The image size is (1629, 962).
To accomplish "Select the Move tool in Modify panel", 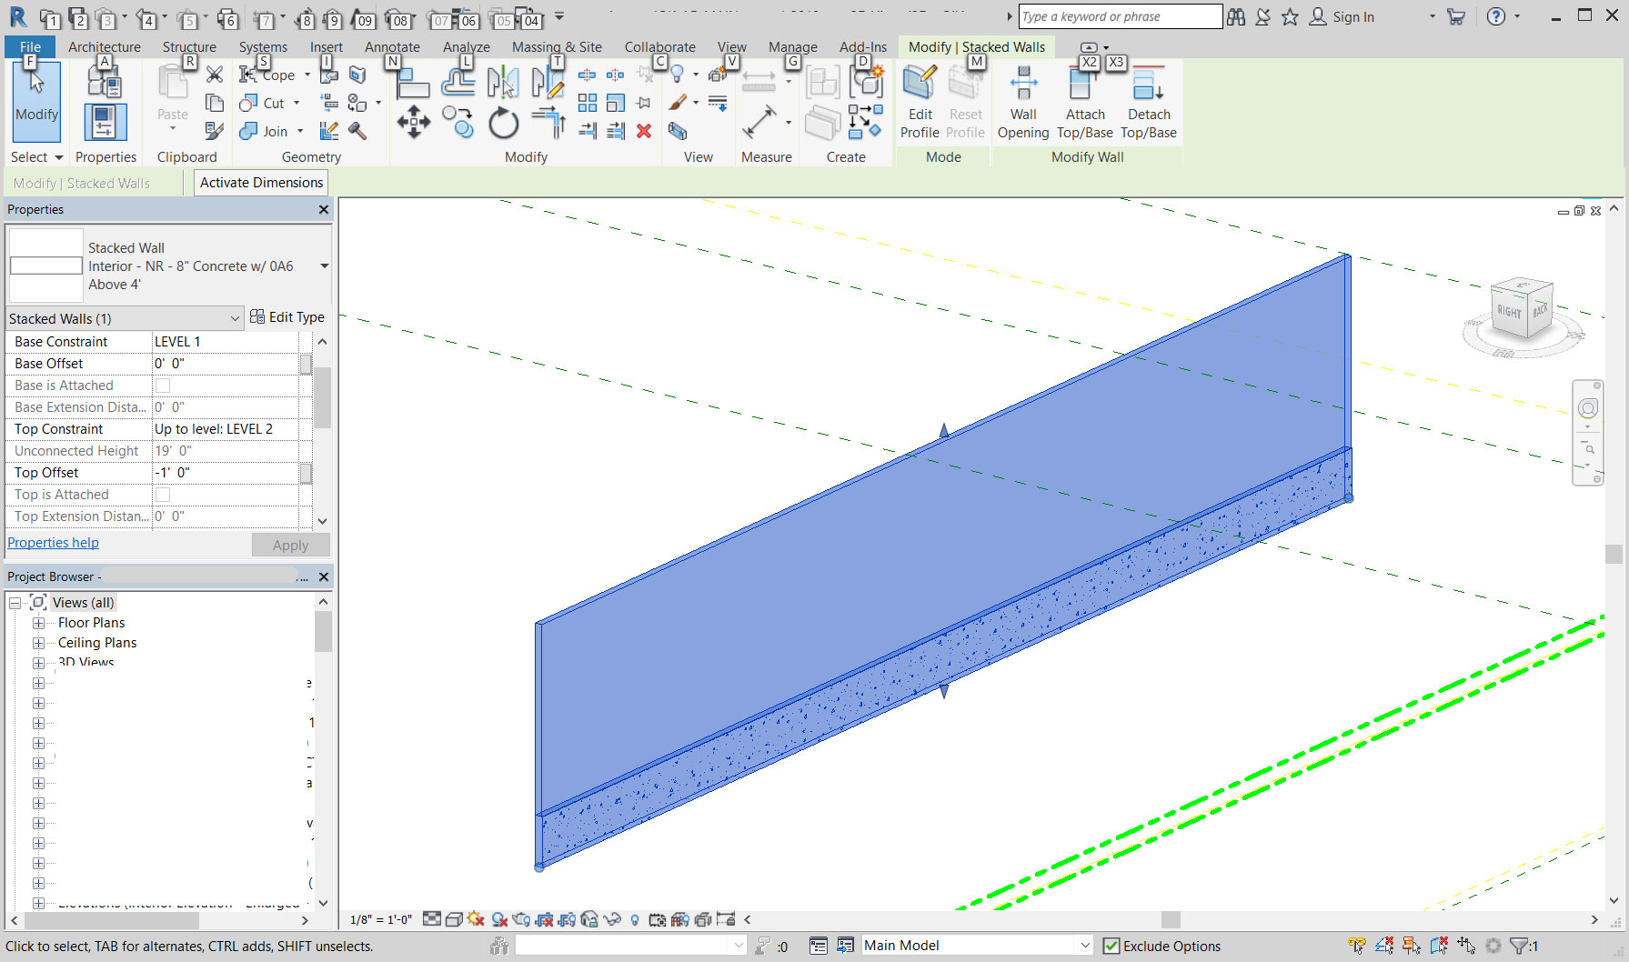I will [414, 123].
